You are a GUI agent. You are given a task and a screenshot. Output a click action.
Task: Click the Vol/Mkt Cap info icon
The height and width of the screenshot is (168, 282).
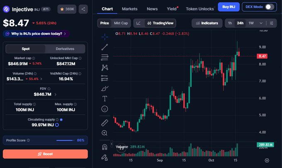pyautogui.click(x=80, y=74)
